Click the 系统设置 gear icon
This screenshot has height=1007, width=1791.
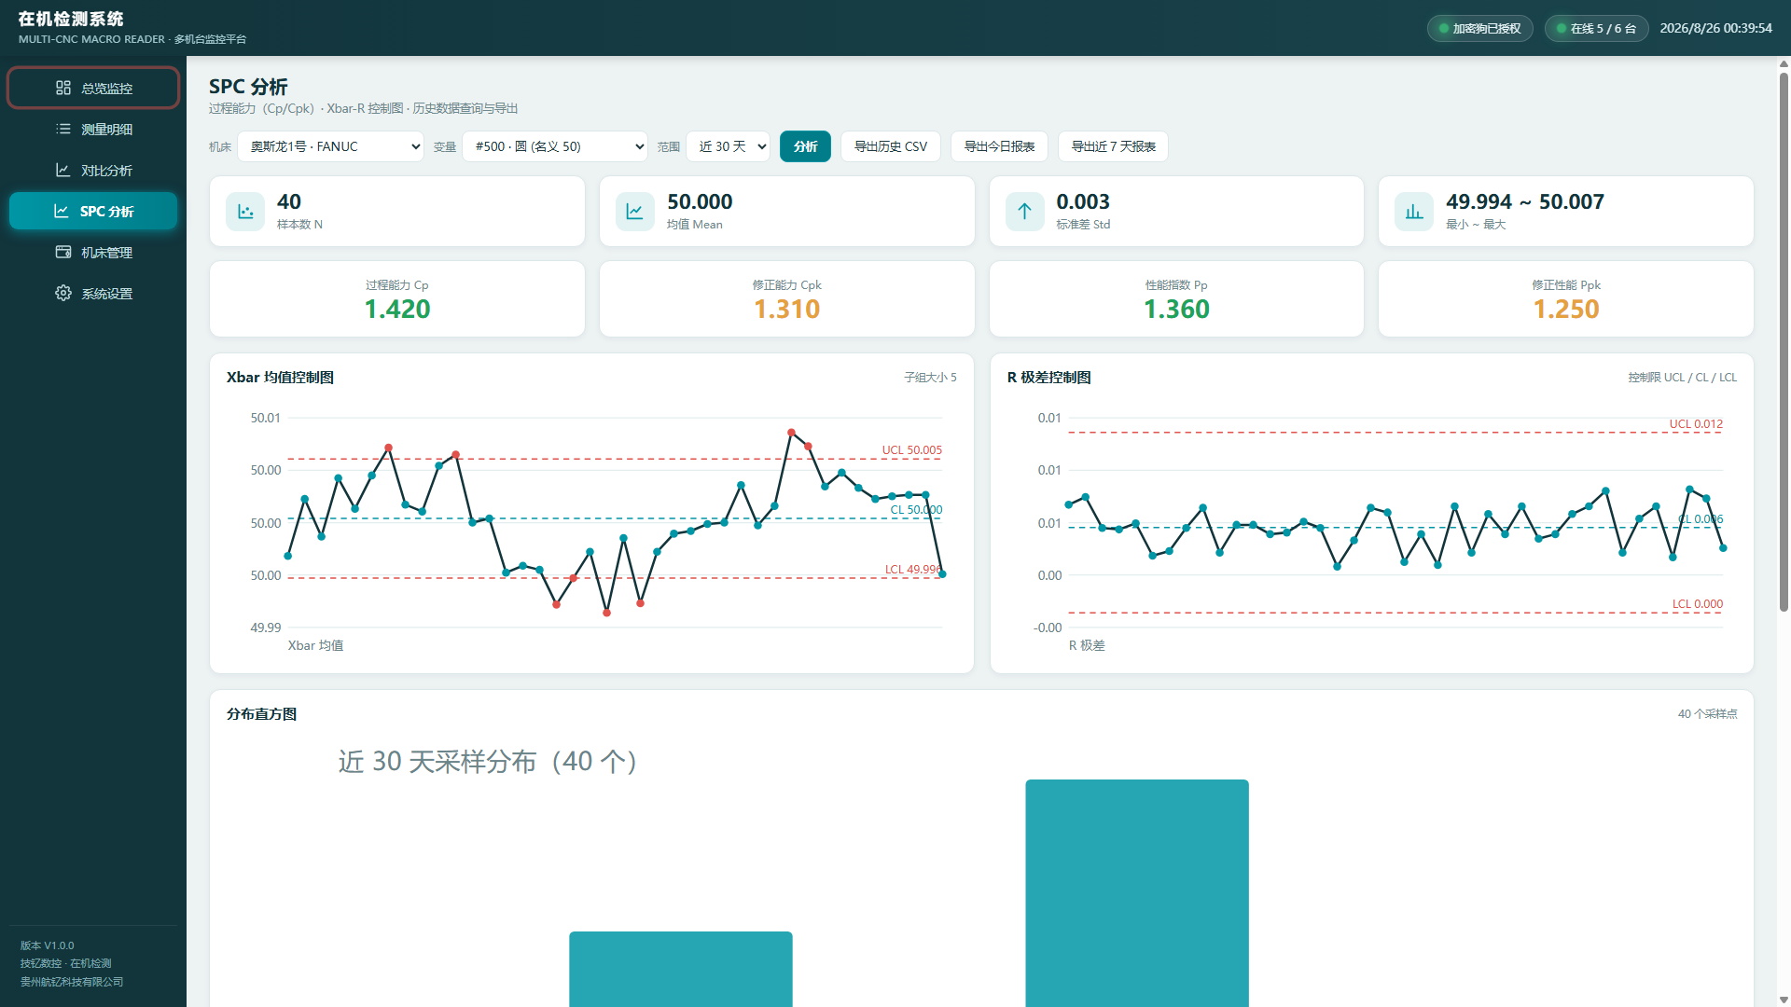[63, 293]
